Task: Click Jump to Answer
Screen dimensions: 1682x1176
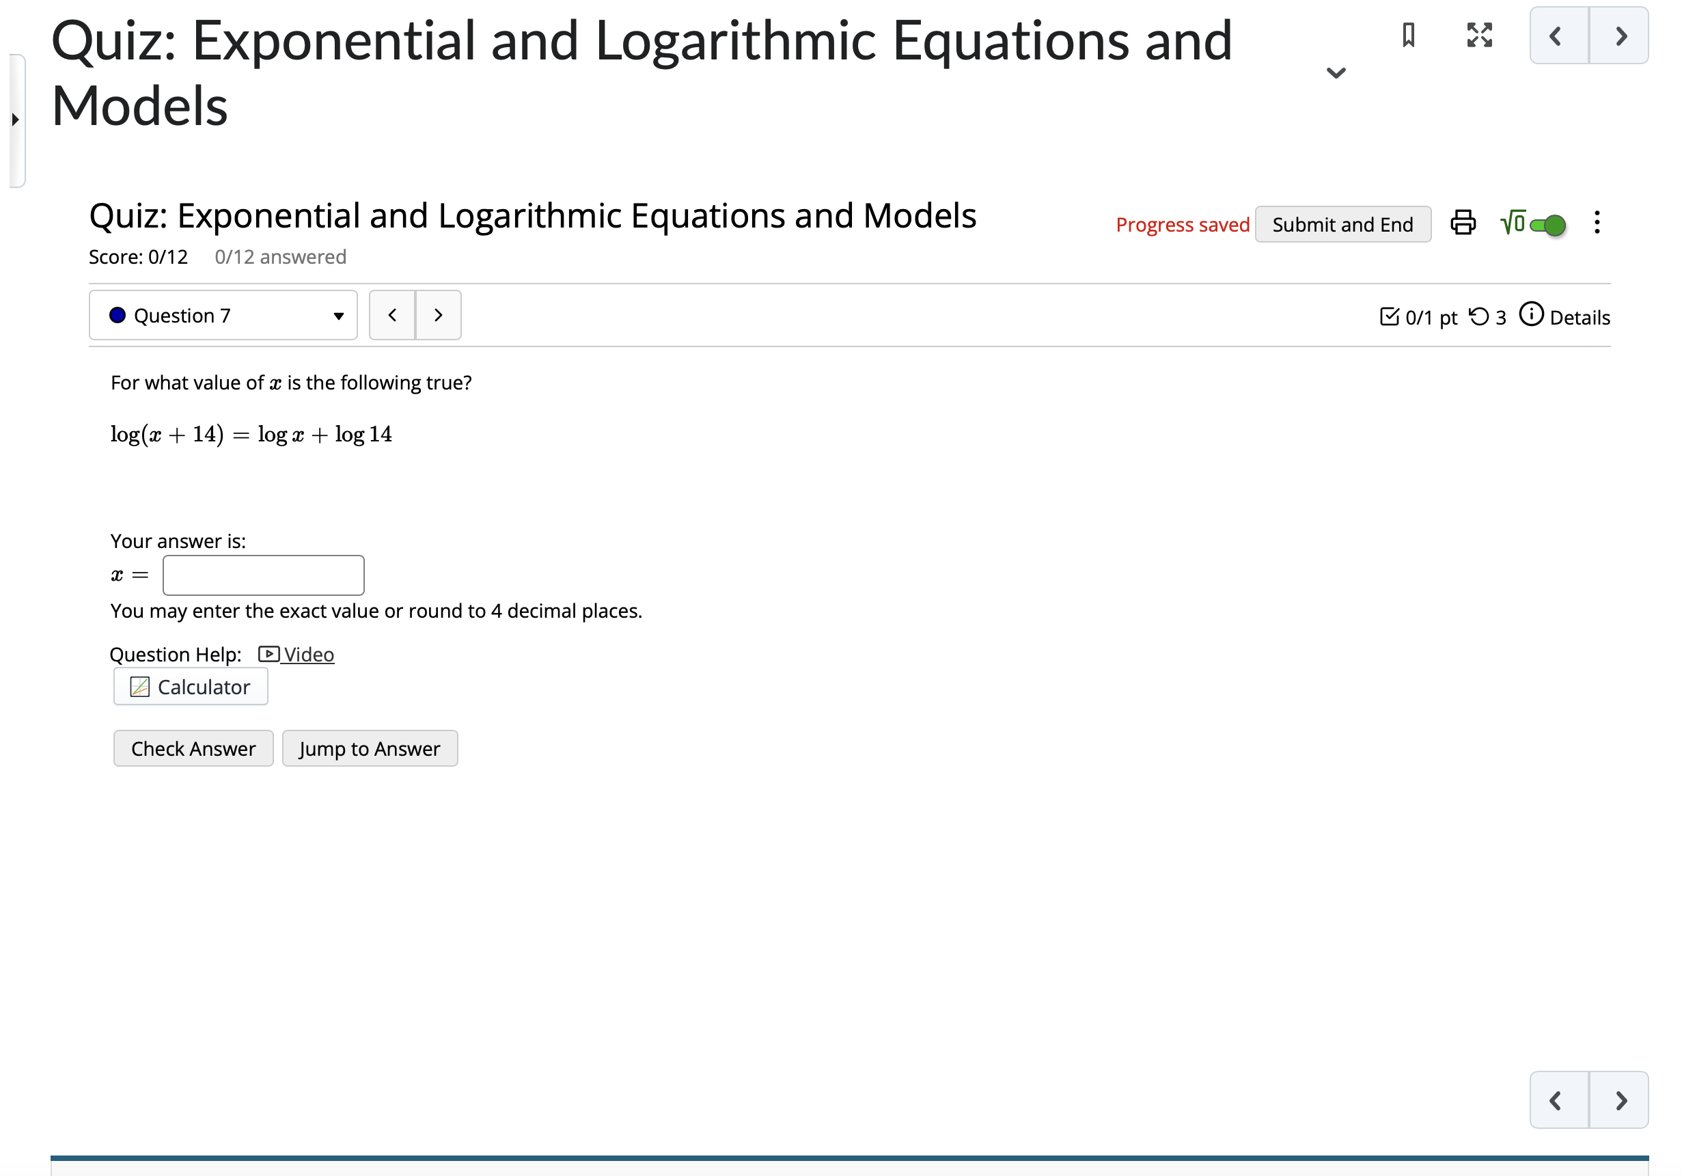Action: click(370, 748)
